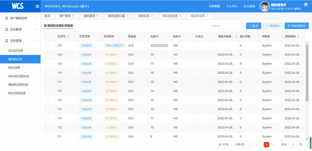This screenshot has height=151, width=312.
Task: Close the WCS总任务 tab
Action: click(x=180, y=16)
